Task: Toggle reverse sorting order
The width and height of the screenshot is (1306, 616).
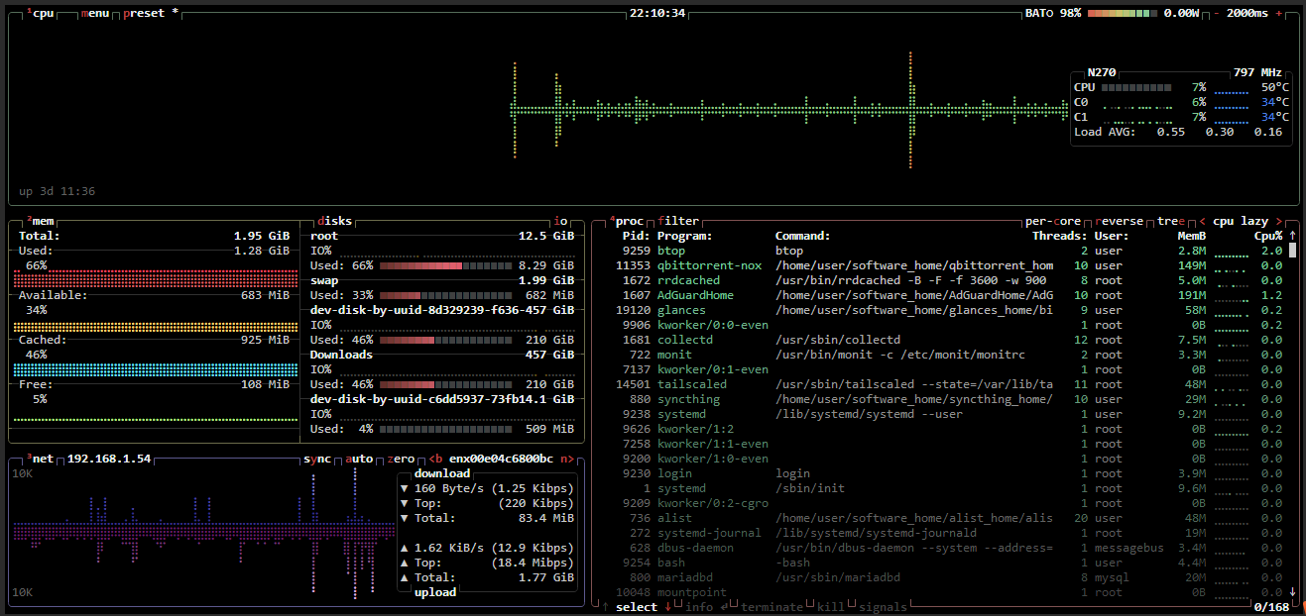Action: pos(1119,221)
